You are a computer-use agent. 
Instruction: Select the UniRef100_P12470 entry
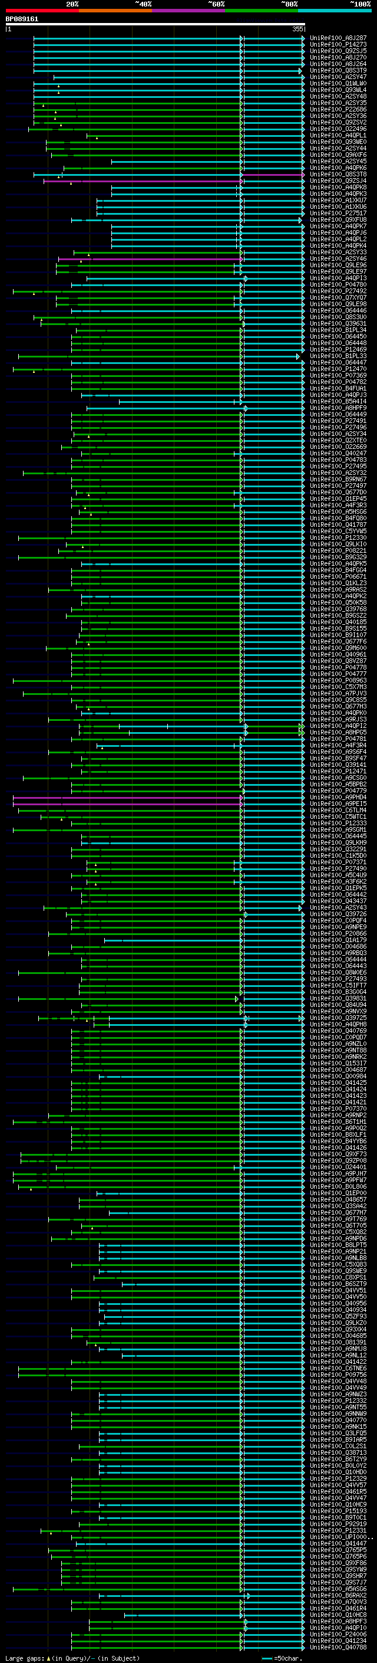[x=338, y=369]
